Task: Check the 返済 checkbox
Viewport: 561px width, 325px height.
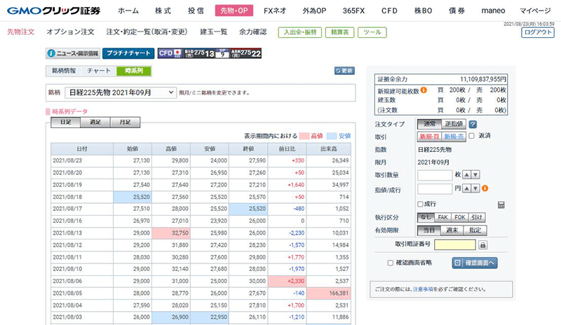Action: point(471,136)
